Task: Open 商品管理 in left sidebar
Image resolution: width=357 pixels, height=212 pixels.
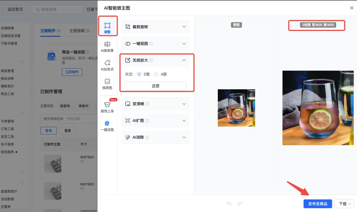Action: click(7, 71)
